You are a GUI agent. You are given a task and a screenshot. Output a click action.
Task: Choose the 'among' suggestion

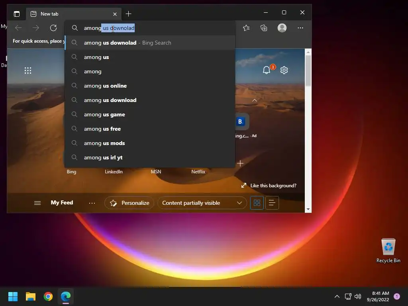[150, 71]
